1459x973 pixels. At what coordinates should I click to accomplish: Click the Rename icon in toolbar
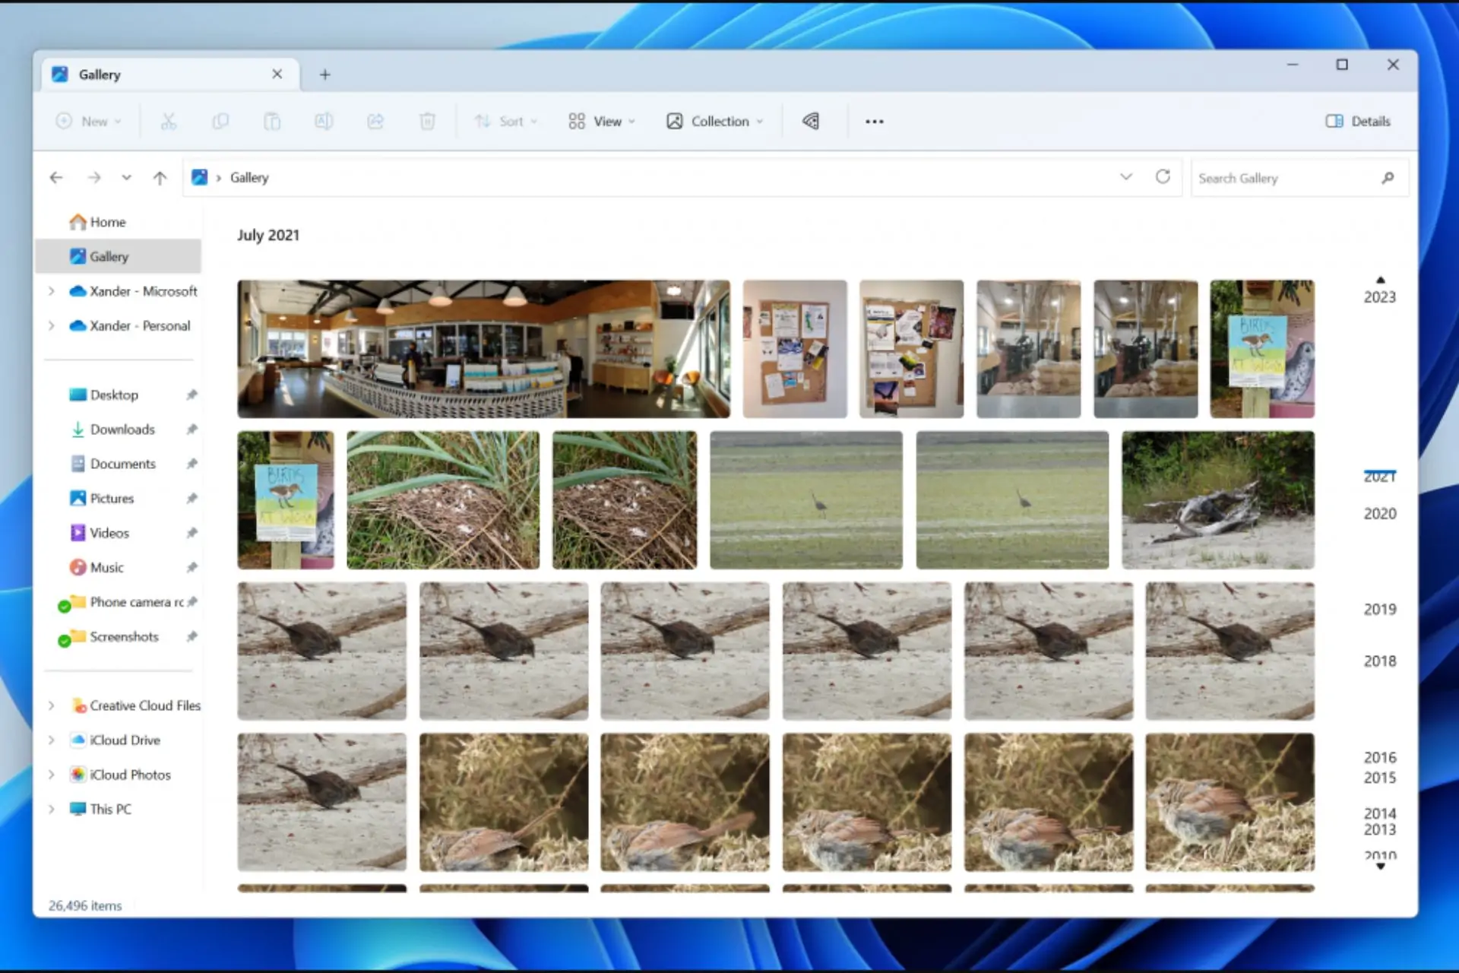[x=324, y=121]
